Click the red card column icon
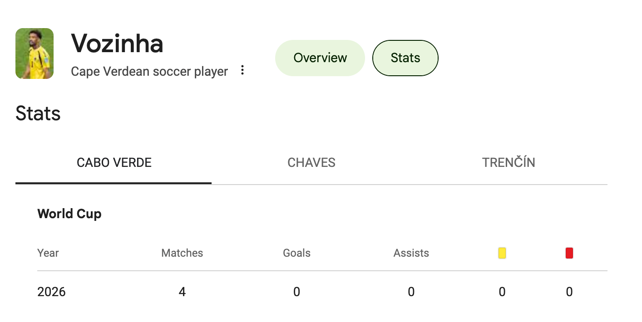 point(569,253)
